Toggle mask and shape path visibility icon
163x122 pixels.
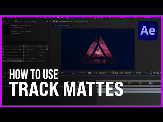pos(75,73)
